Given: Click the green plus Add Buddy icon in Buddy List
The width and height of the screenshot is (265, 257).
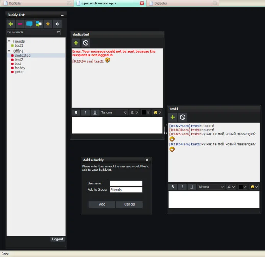Looking at the screenshot, I should point(11,24).
